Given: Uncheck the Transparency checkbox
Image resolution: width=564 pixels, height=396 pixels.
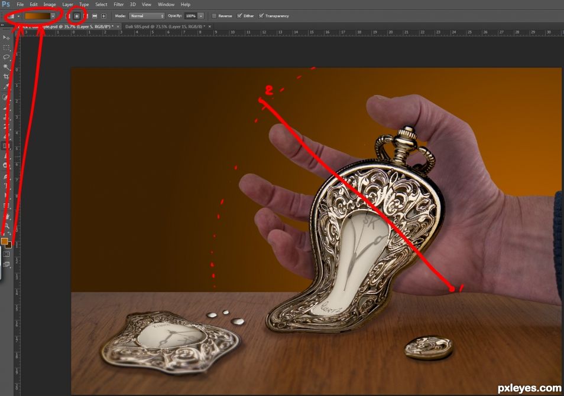Looking at the screenshot, I should click(x=261, y=16).
